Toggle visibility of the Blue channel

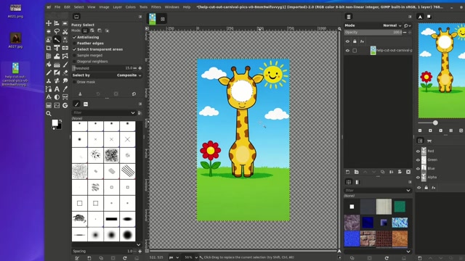coord(418,169)
